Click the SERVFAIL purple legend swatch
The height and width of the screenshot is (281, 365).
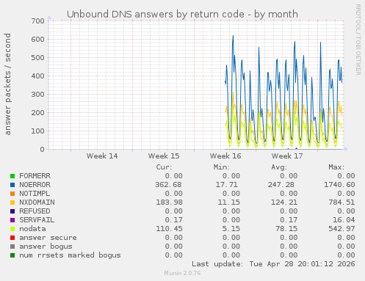tap(12, 220)
